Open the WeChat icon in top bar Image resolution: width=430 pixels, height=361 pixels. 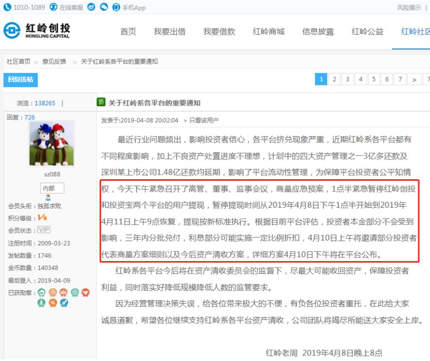[104, 7]
